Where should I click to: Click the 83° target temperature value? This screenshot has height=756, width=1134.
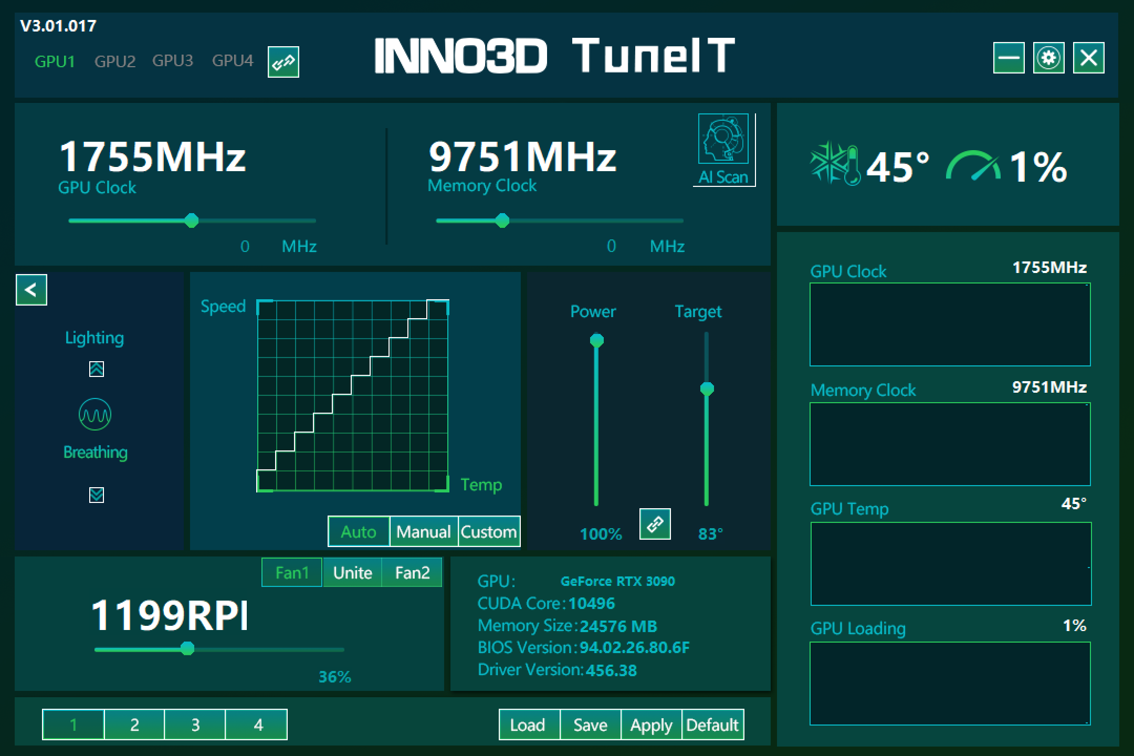(x=710, y=534)
